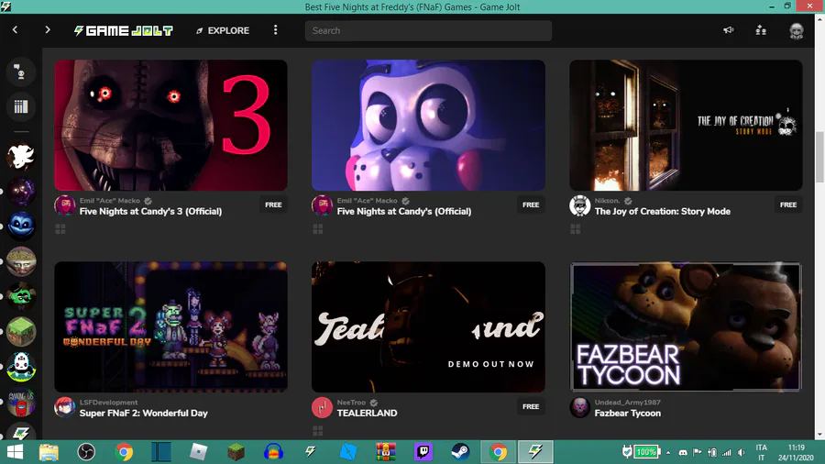825x464 pixels.
Task: Open Five Nights at Candy's blue cat thumbnail
Action: (x=428, y=126)
